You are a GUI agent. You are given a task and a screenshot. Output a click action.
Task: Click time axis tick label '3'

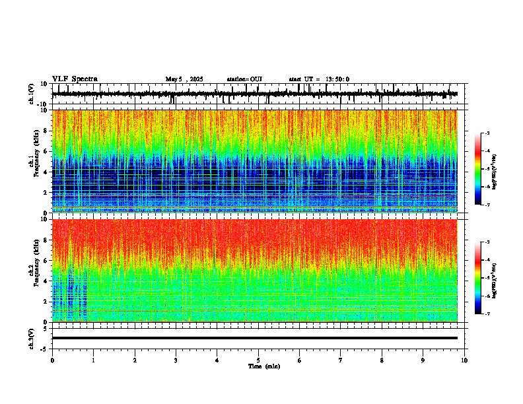tap(176, 360)
